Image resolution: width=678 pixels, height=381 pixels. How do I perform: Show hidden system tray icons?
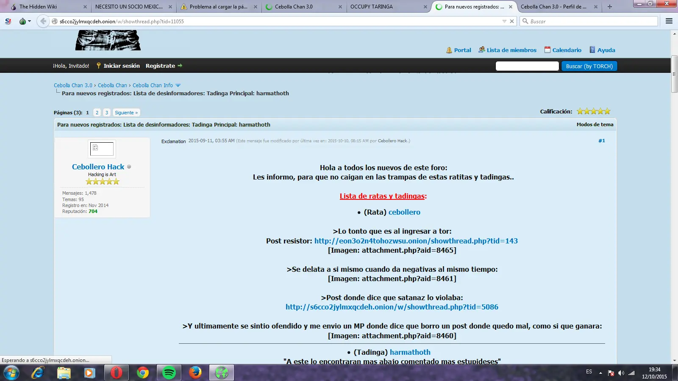click(600, 373)
